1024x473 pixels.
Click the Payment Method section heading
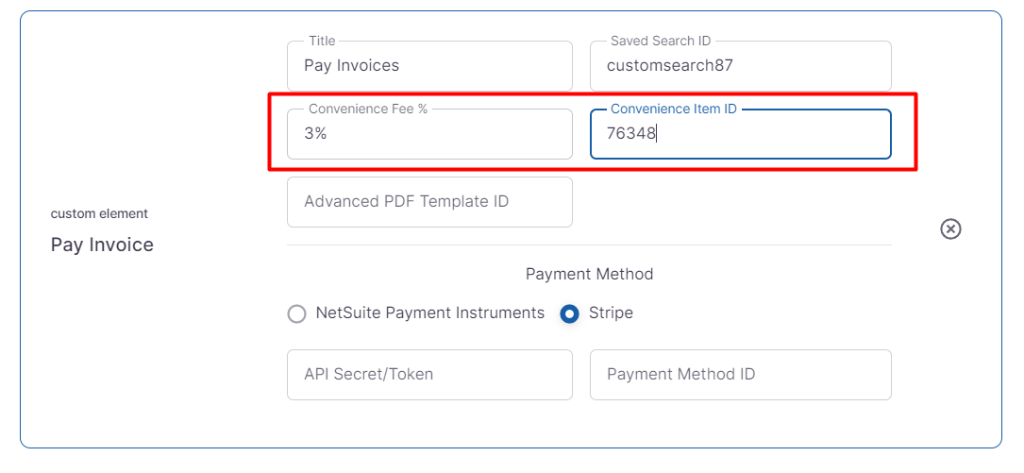pos(589,274)
